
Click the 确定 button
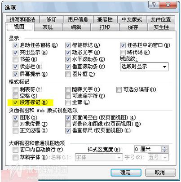pyautogui.click(x=126, y=173)
